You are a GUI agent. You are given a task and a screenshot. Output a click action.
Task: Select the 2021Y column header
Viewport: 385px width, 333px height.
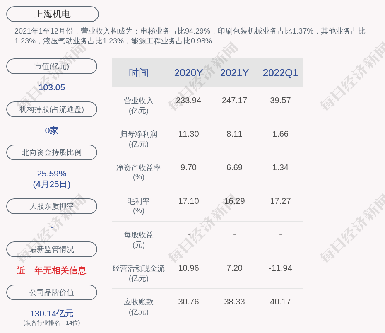[234, 73]
